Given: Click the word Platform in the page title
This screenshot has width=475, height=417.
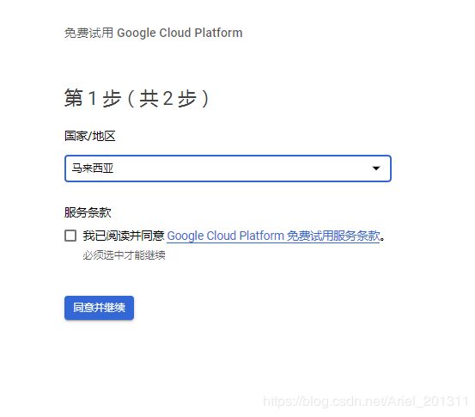Looking at the screenshot, I should [218, 33].
